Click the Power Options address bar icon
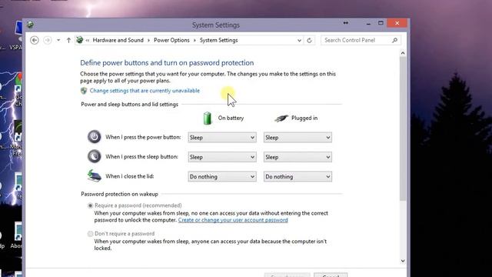The width and height of the screenshot is (492, 277). tap(80, 40)
